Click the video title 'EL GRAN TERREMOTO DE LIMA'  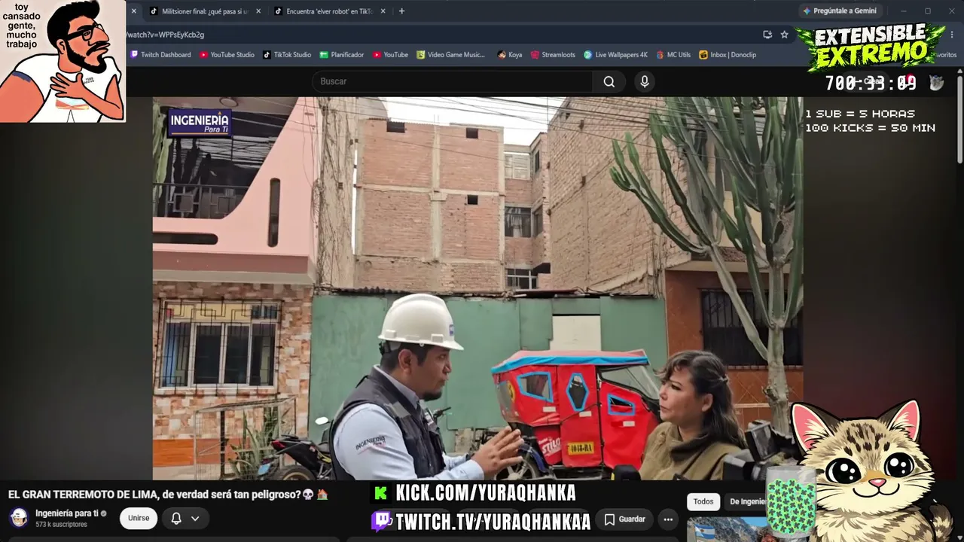pyautogui.click(x=168, y=495)
